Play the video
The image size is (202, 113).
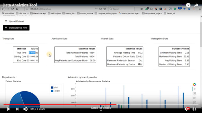(x=9, y=109)
